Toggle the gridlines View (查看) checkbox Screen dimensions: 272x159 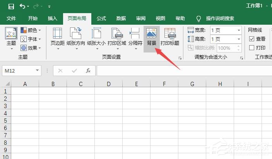coord(251,39)
